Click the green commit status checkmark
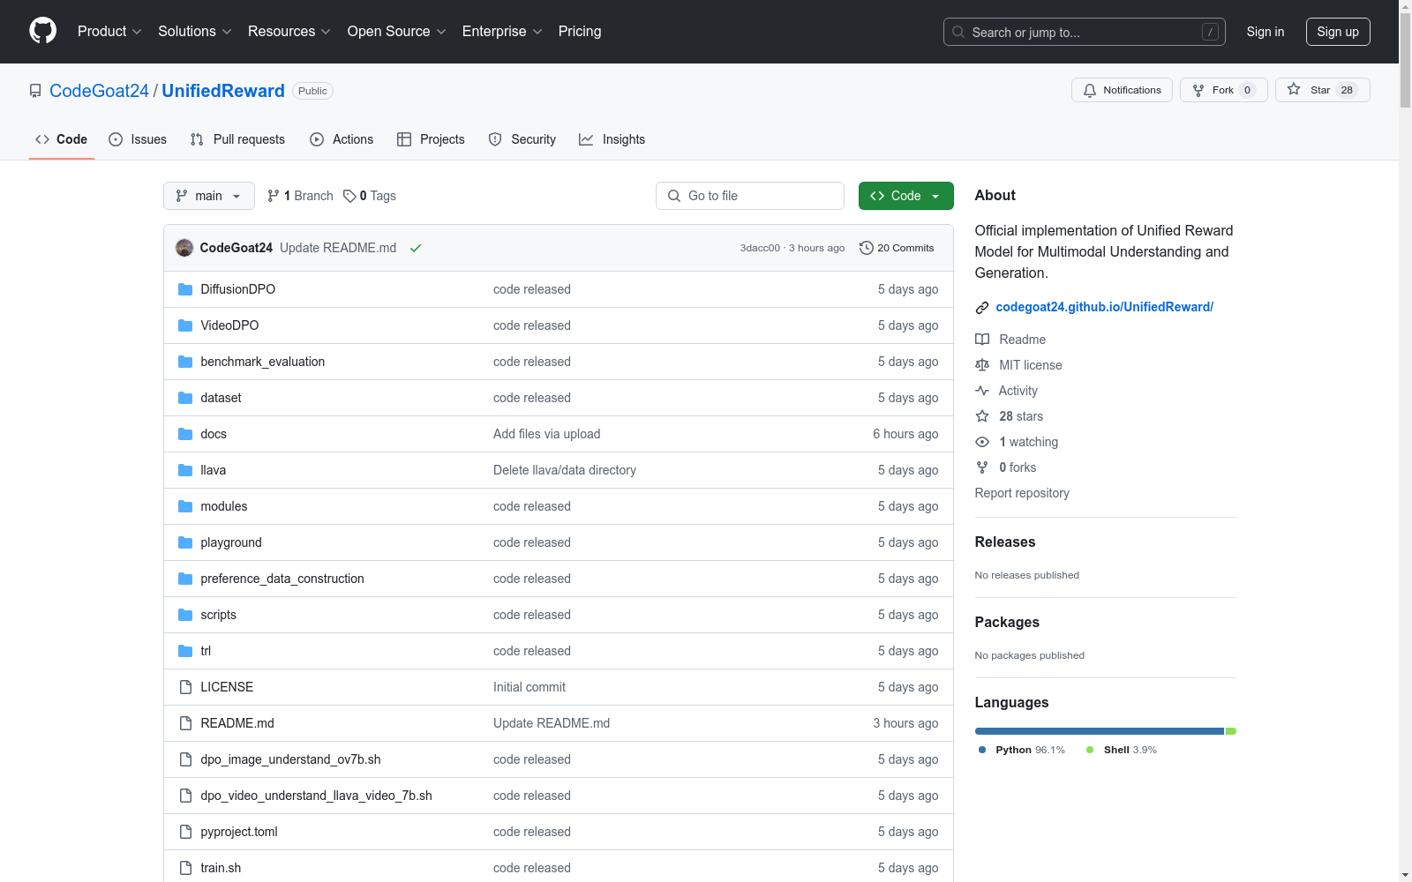This screenshot has height=882, width=1412. (416, 248)
